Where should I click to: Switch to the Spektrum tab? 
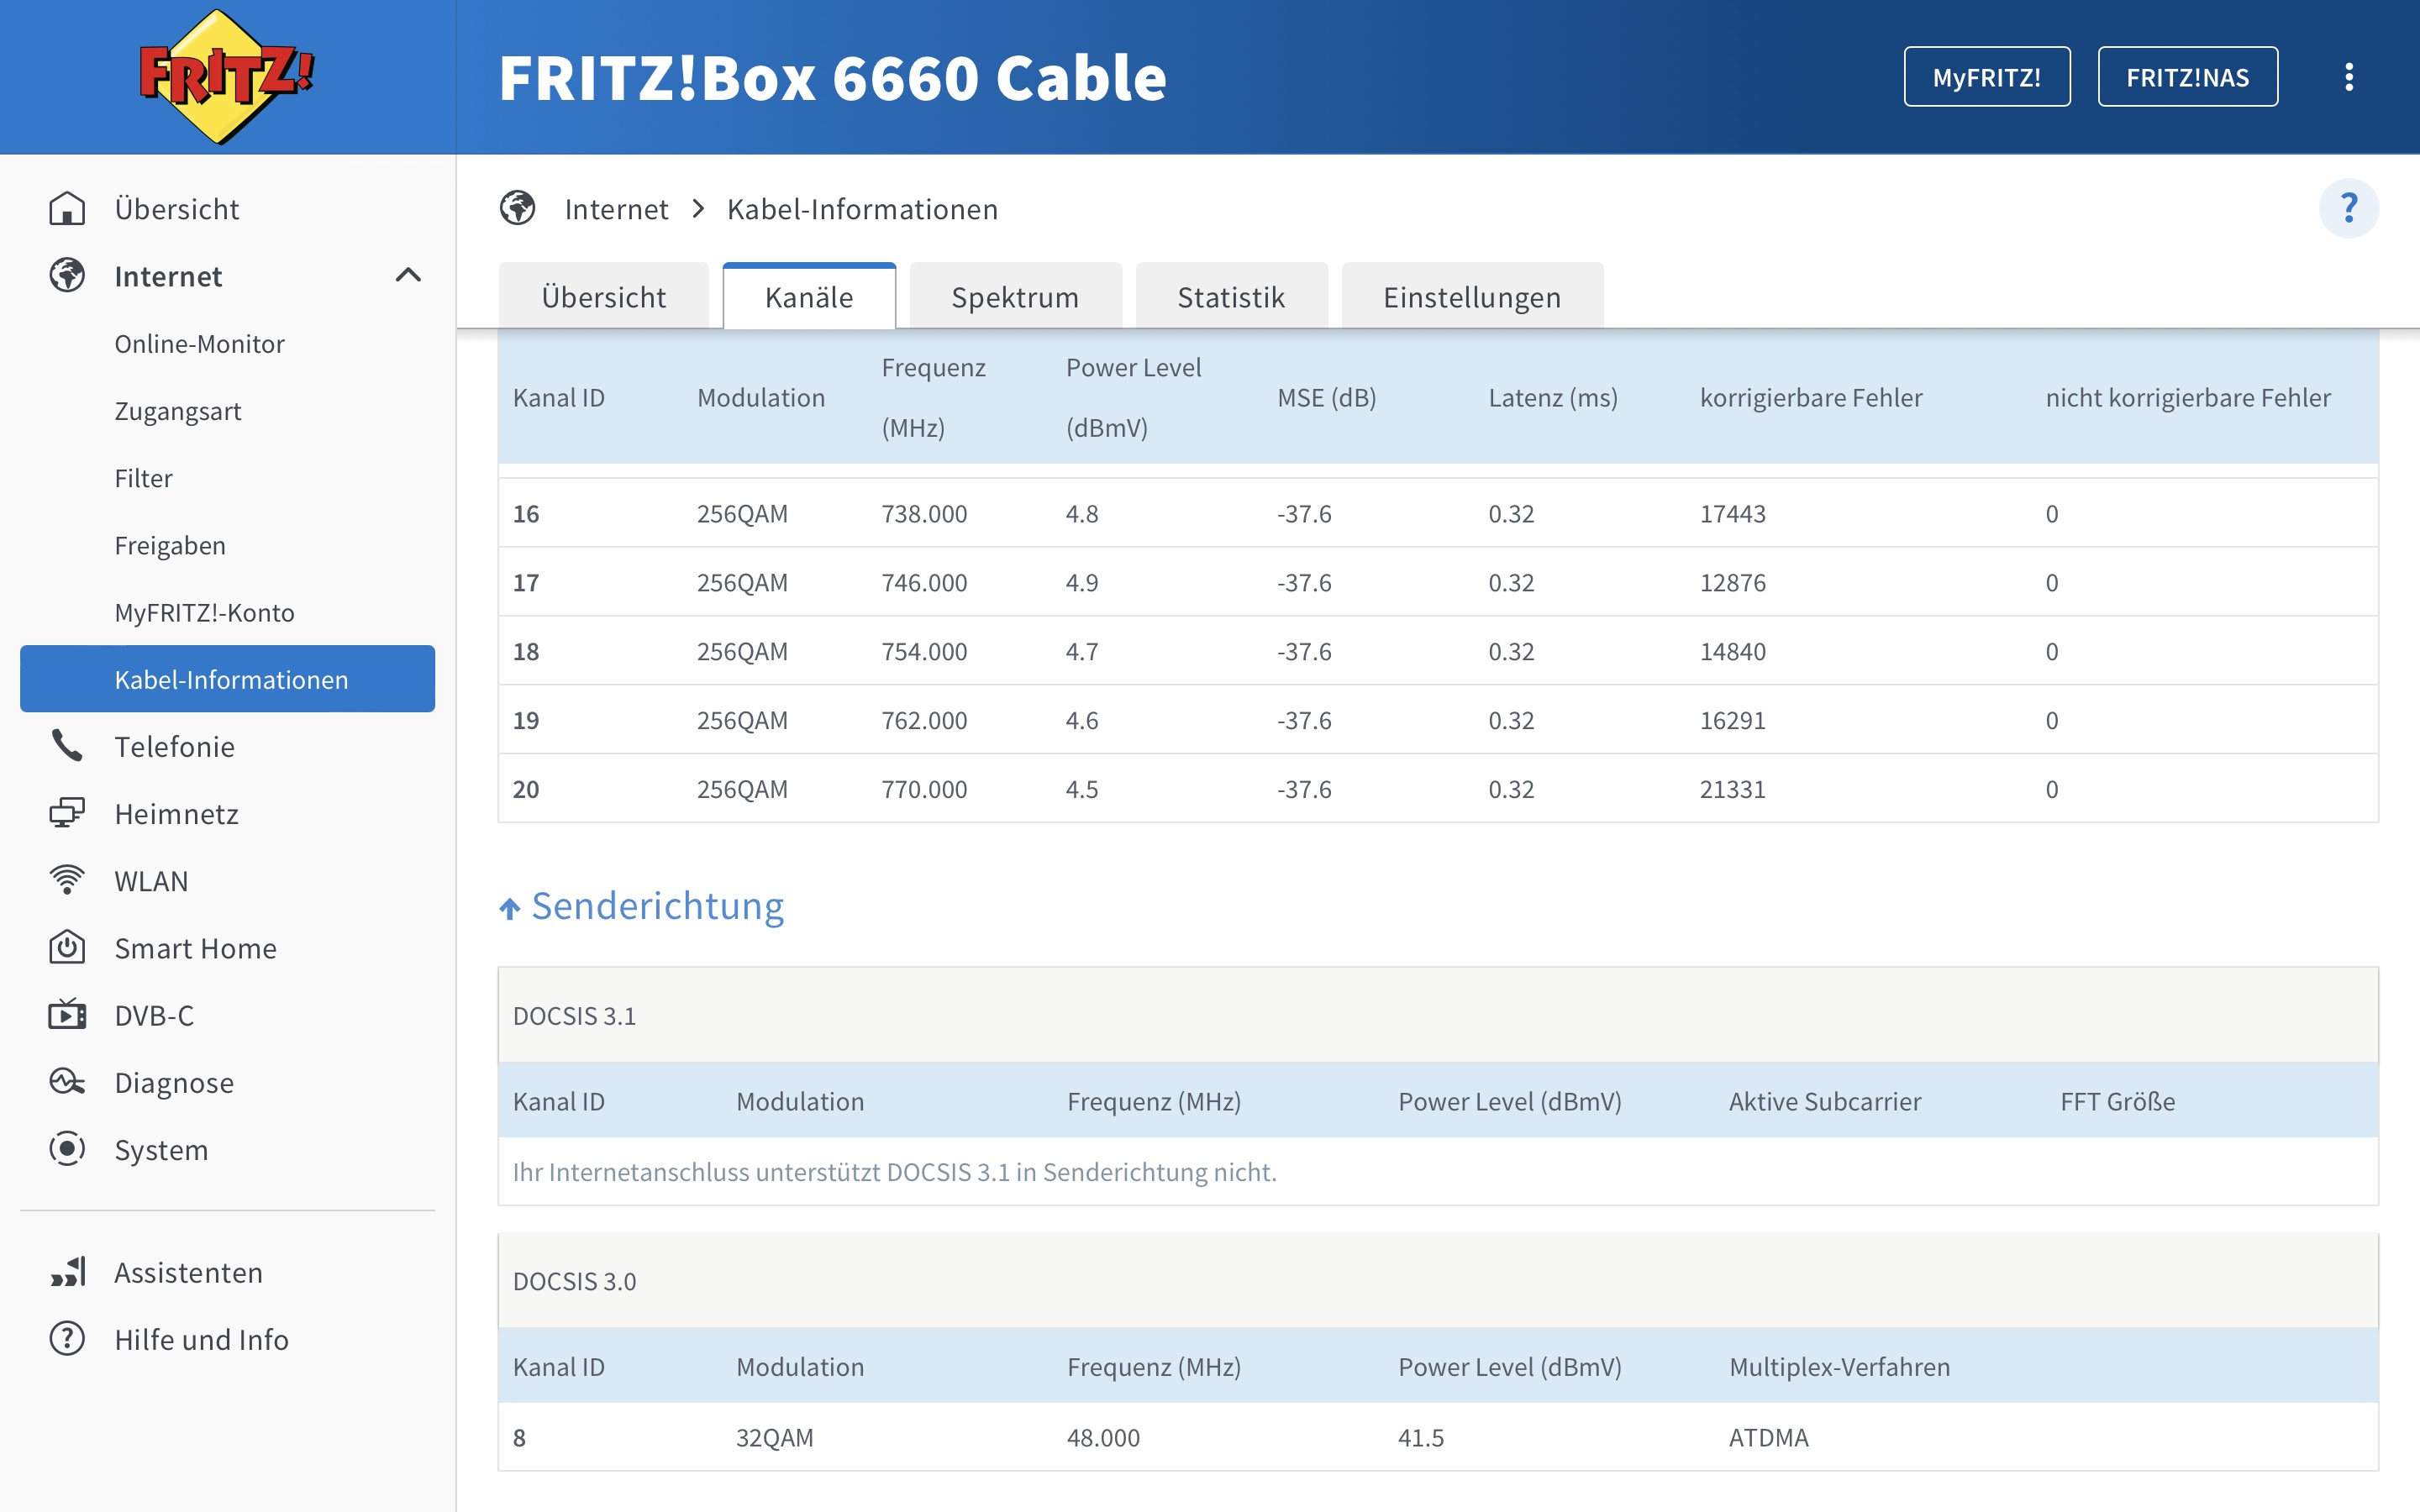point(1014,297)
